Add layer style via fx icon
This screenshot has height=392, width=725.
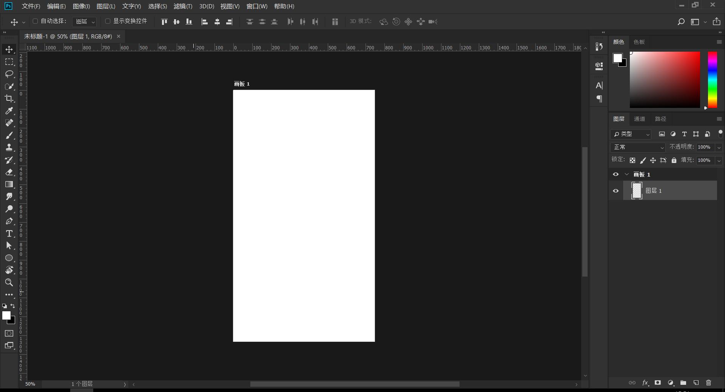tap(645, 383)
